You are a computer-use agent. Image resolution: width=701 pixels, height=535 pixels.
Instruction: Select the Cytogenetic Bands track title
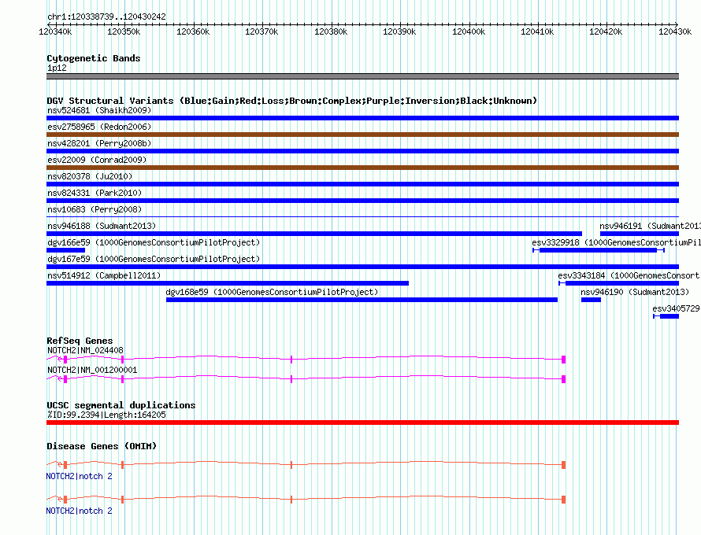[94, 58]
